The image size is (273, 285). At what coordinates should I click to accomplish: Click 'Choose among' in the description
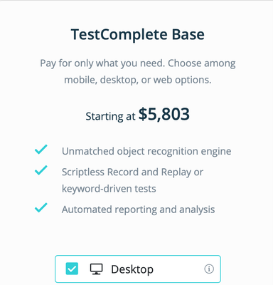click(202, 63)
